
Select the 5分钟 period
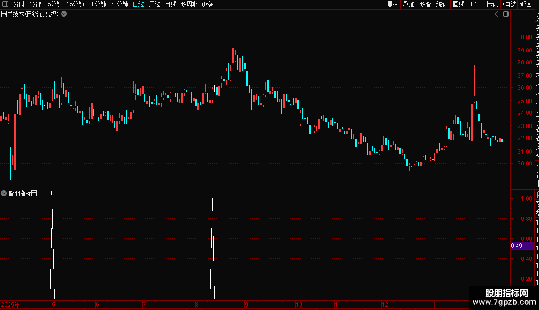55,4
